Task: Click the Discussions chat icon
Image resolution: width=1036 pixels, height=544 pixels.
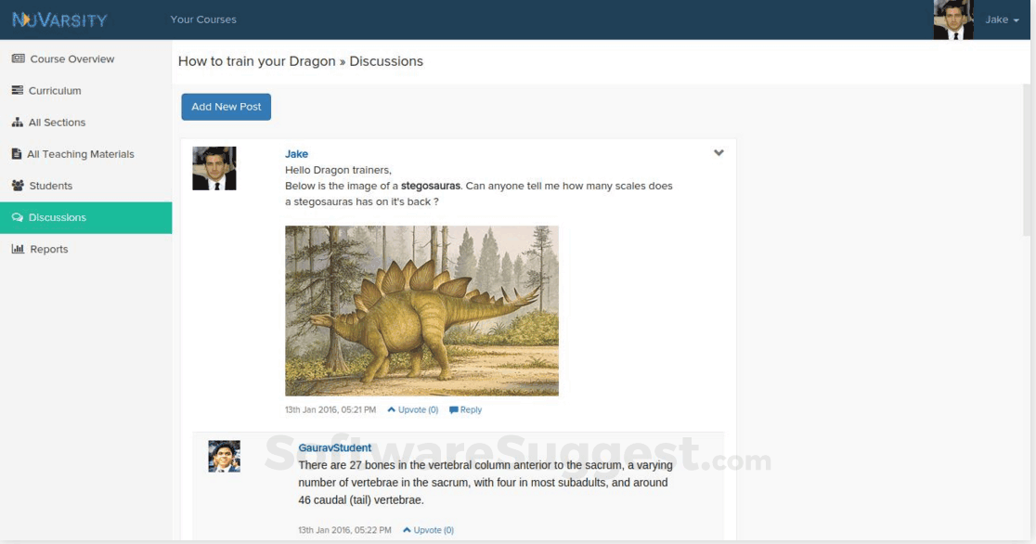Action: 18,217
